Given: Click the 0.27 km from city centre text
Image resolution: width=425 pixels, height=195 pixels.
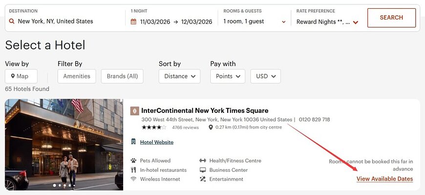Looking at the screenshot, I should click(x=249, y=127).
